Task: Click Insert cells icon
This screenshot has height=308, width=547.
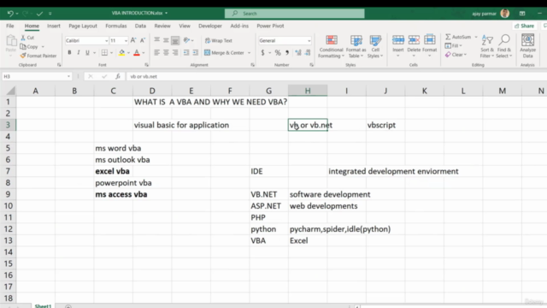Action: click(x=398, y=40)
